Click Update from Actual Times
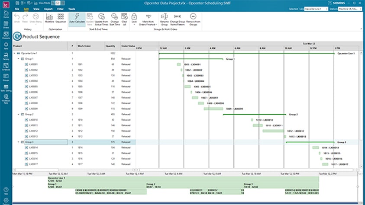Viewport: 365px width, 205px height. [x=101, y=19]
